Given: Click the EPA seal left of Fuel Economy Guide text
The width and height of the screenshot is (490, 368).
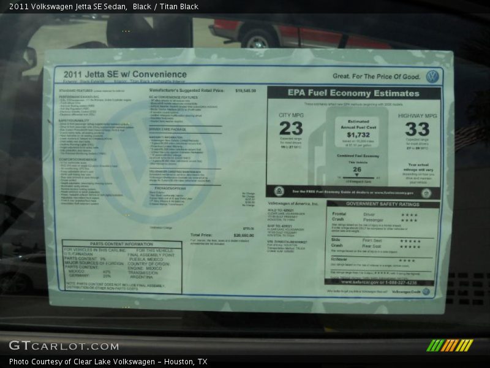Looking at the screenshot, I should (279, 191).
